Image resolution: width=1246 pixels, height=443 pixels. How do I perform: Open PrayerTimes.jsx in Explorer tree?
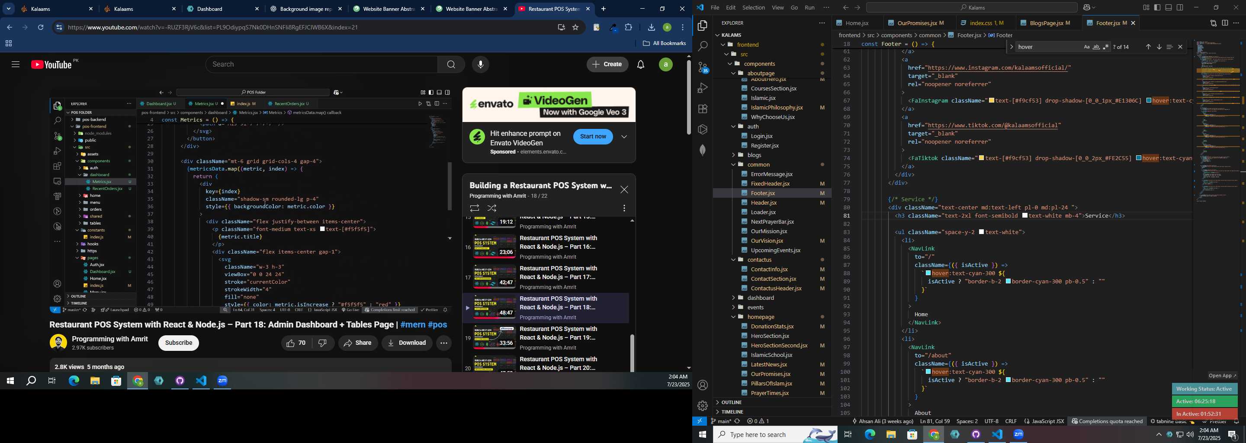(770, 393)
